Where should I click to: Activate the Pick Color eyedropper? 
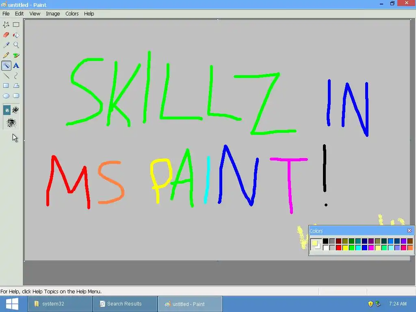(x=6, y=45)
